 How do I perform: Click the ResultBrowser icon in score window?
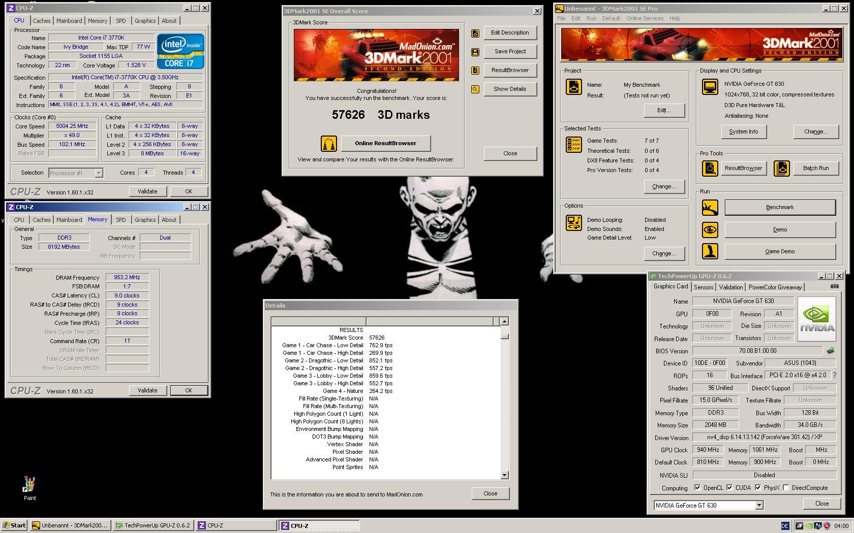pyautogui.click(x=475, y=71)
